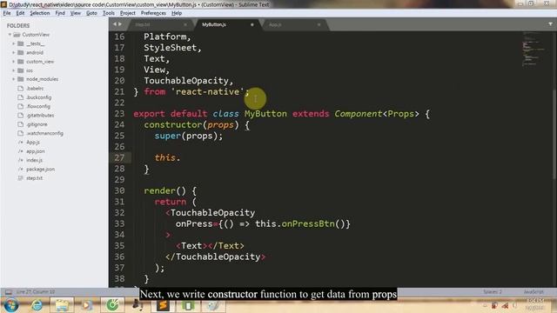557x313 pixels.
Task: Open the Help menu
Action: 177,13
